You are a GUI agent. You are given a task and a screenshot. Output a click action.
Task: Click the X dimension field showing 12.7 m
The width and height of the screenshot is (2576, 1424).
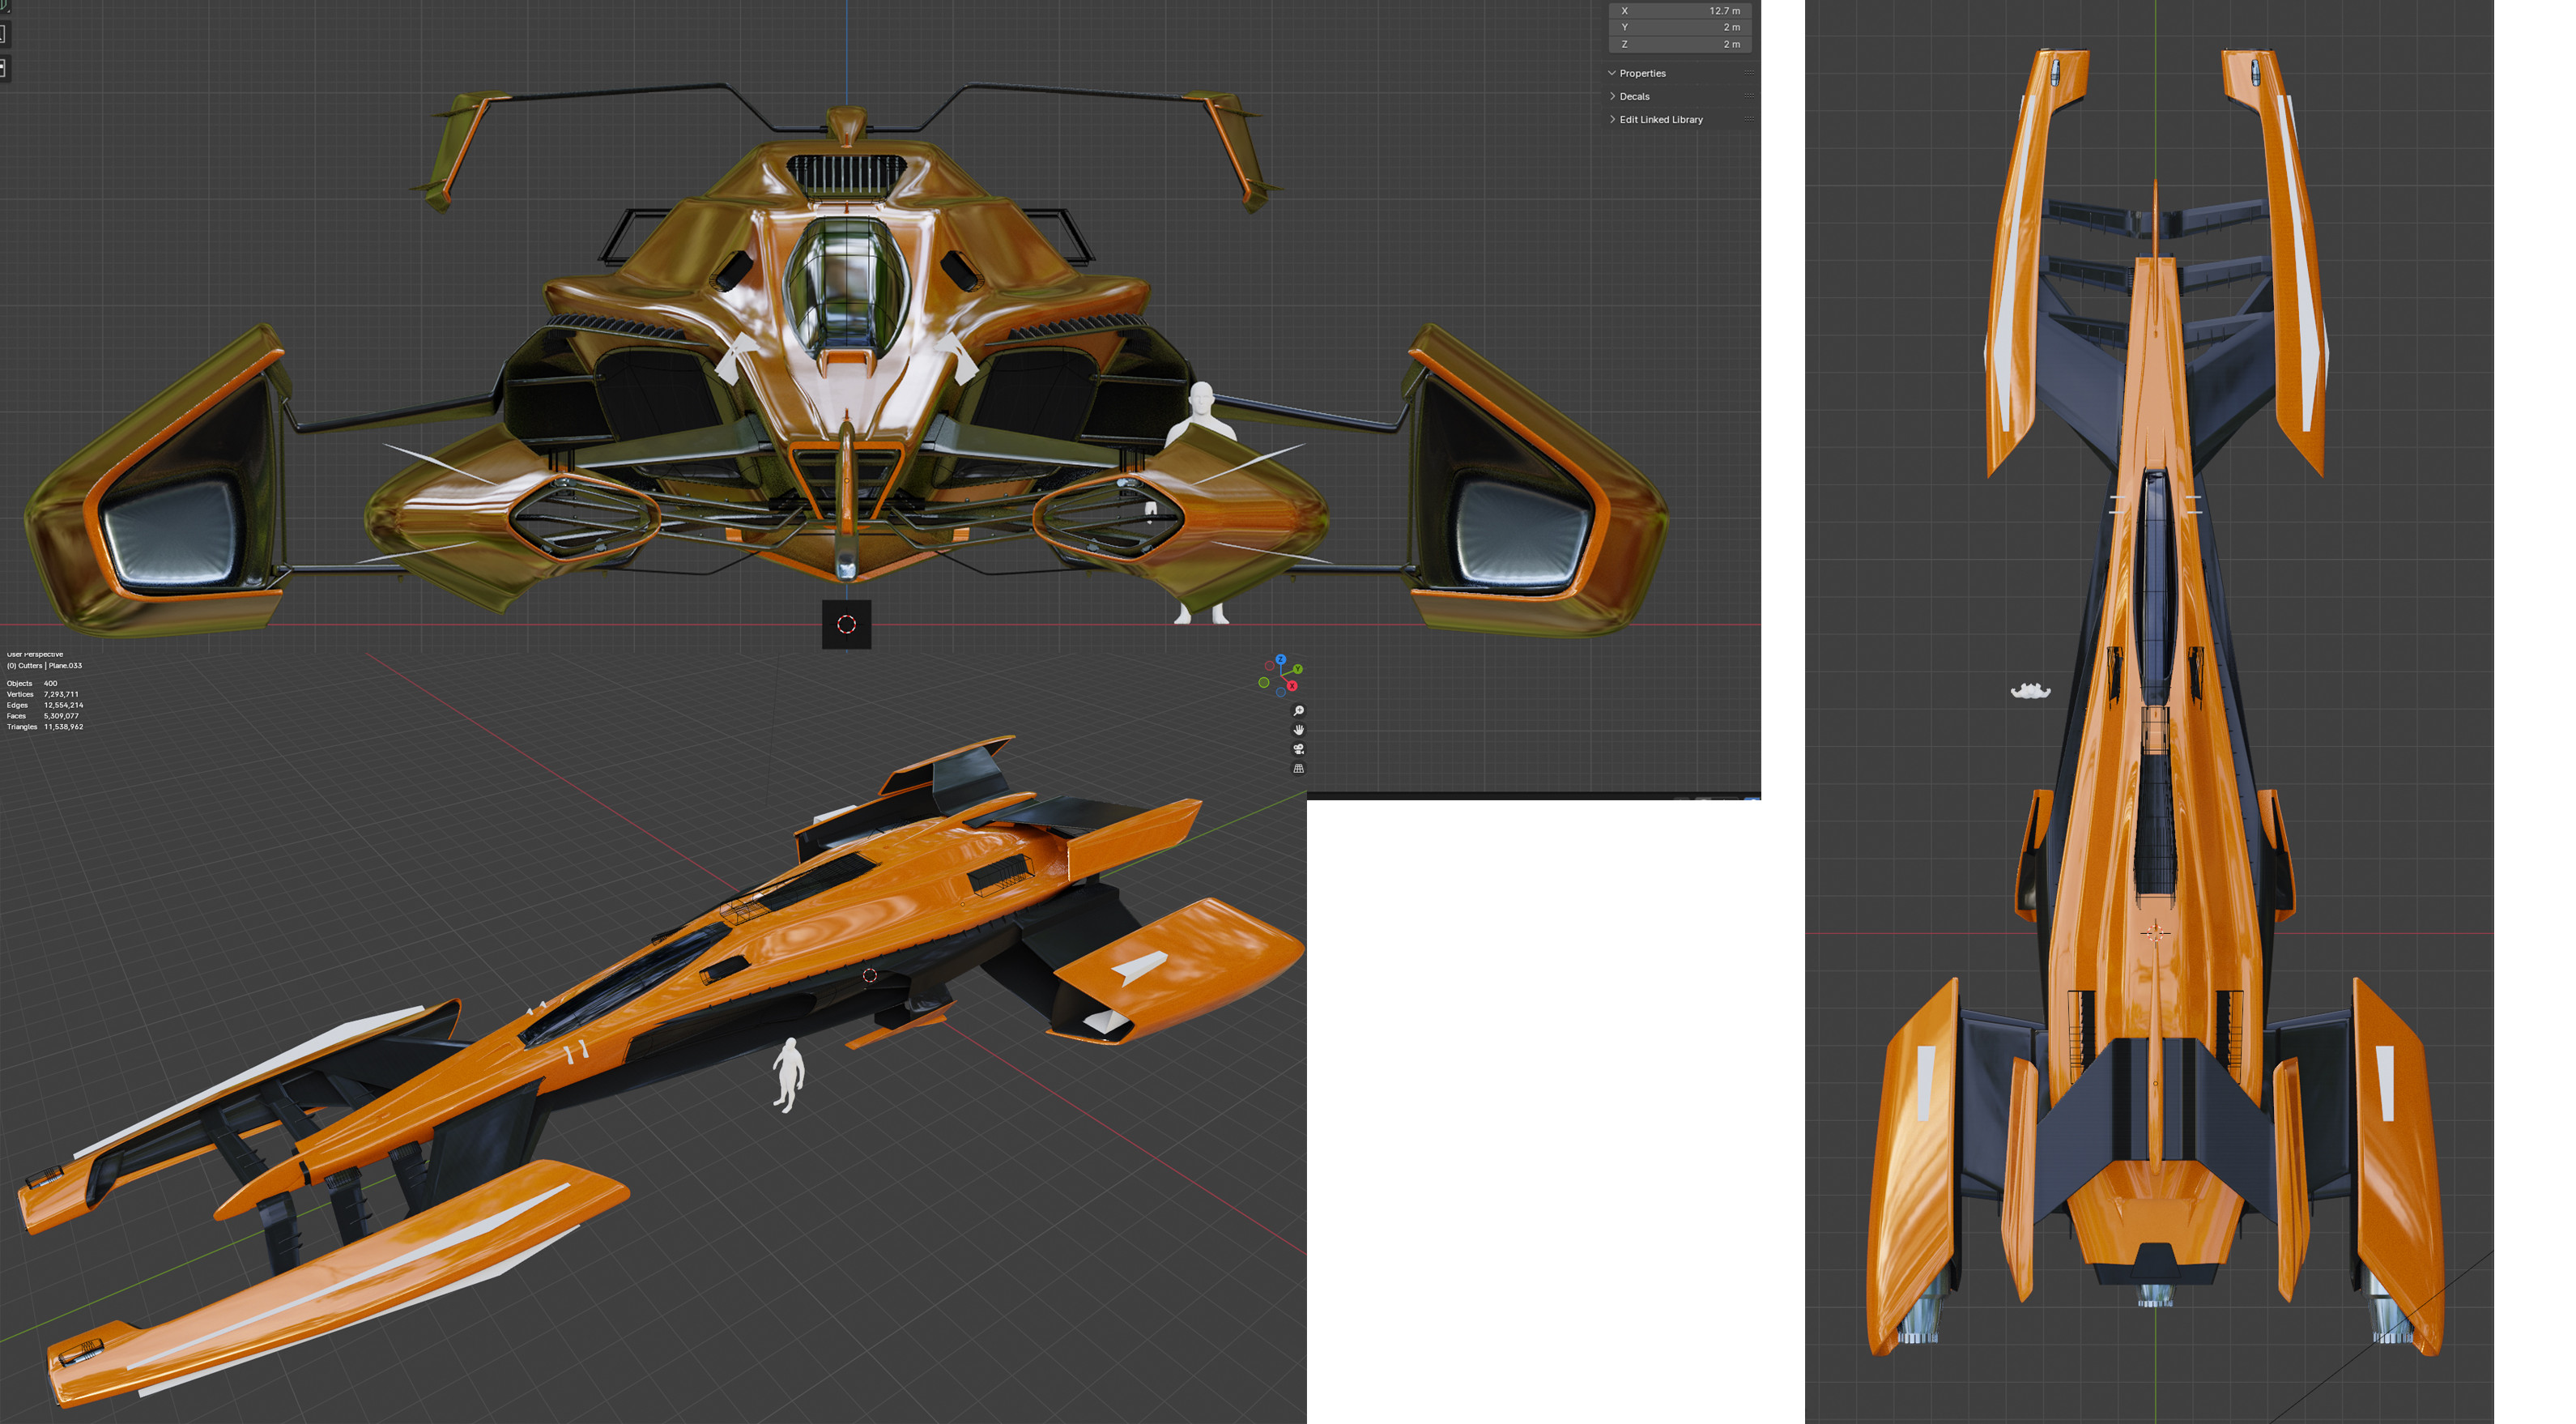pos(1680,11)
